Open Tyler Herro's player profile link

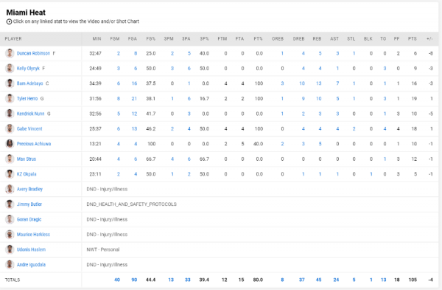click(27, 99)
